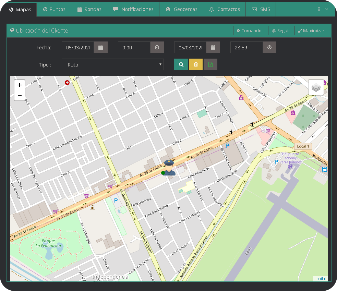Open the start date calendar picker
Viewport: 337px width, 291px height.
click(x=101, y=47)
